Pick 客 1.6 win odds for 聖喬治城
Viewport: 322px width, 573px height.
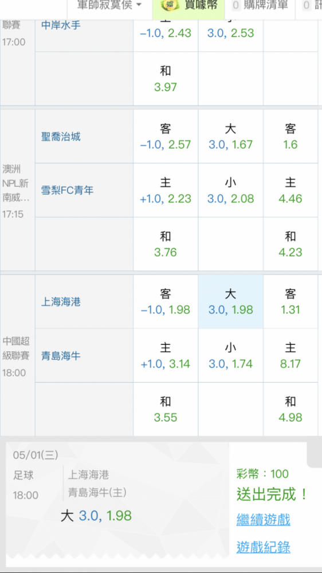[290, 136]
